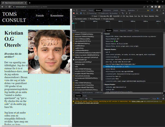This screenshot has height=127, width=165.
Task: Stop recording network log
Action: (74, 13)
